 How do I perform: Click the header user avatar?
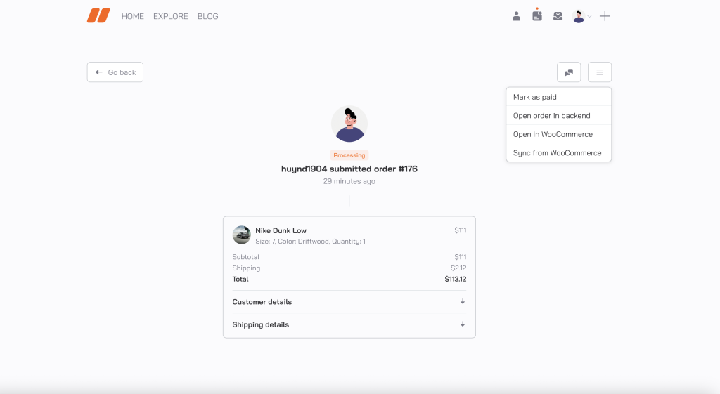pyautogui.click(x=579, y=16)
